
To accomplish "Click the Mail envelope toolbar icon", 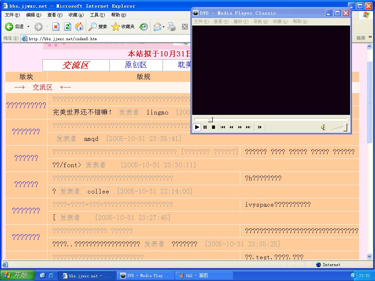I will [x=157, y=26].
